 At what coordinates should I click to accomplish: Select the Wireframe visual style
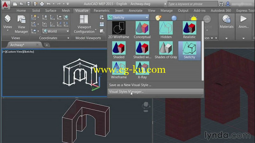pyautogui.click(x=119, y=70)
